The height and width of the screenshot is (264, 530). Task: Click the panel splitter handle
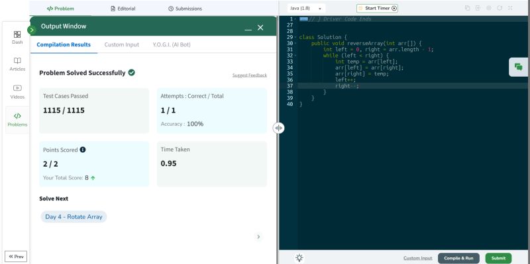278,128
